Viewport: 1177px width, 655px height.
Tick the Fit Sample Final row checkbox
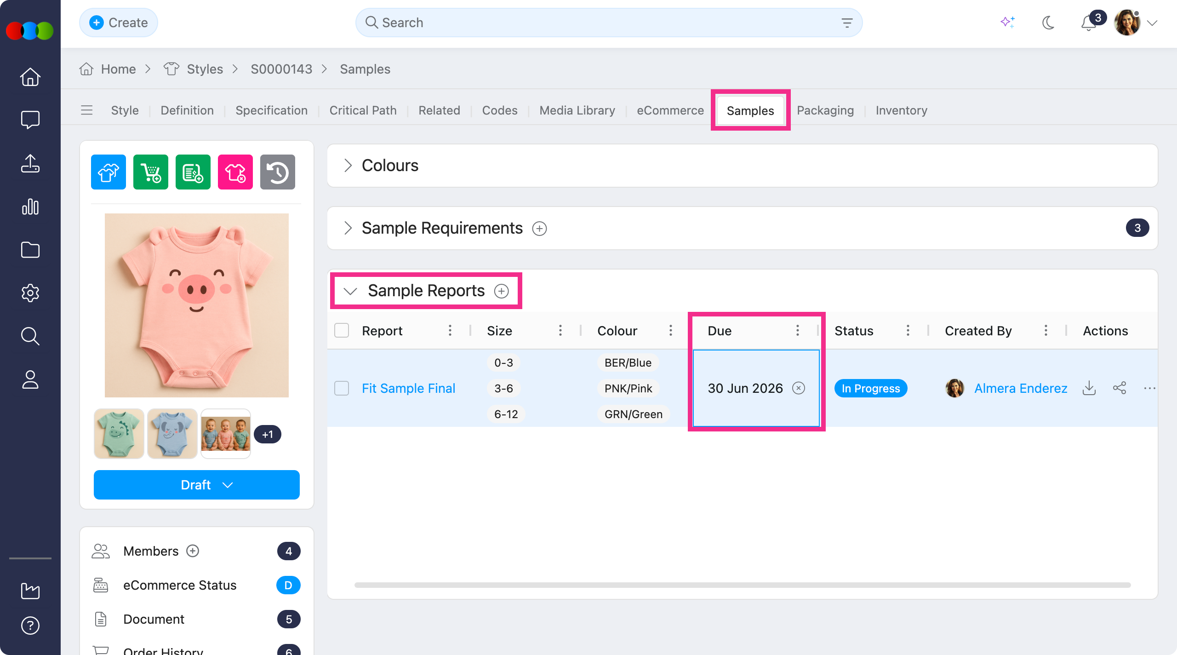pyautogui.click(x=342, y=388)
